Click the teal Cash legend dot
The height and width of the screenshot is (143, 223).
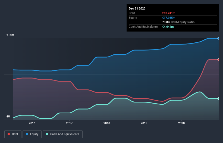(47, 134)
